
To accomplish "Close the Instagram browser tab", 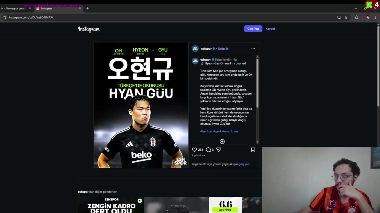I will (80, 8).
